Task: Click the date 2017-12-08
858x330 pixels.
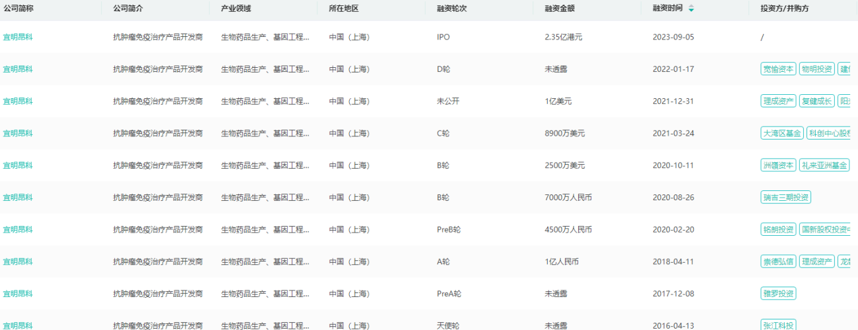Action: pyautogui.click(x=673, y=294)
